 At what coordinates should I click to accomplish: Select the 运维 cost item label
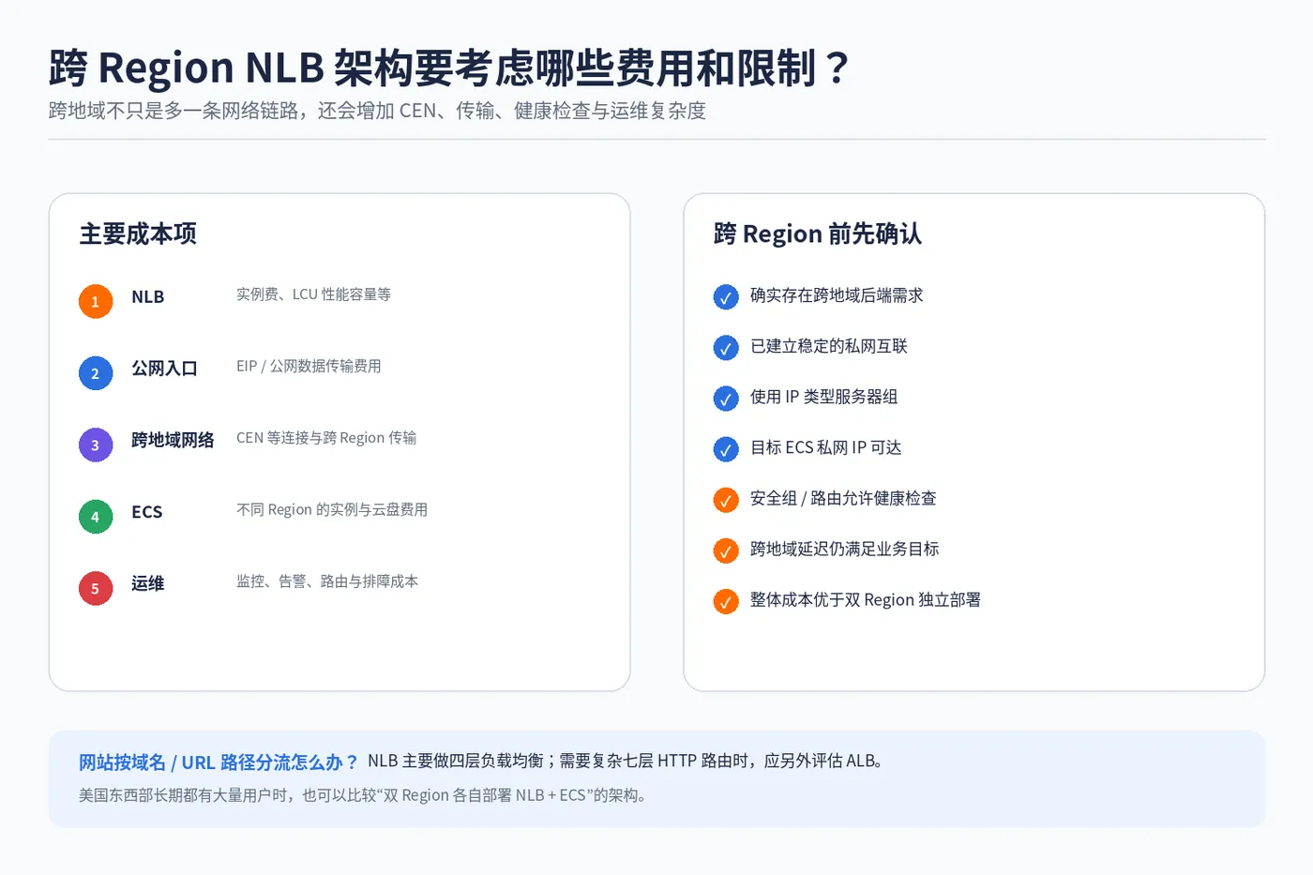click(x=148, y=584)
